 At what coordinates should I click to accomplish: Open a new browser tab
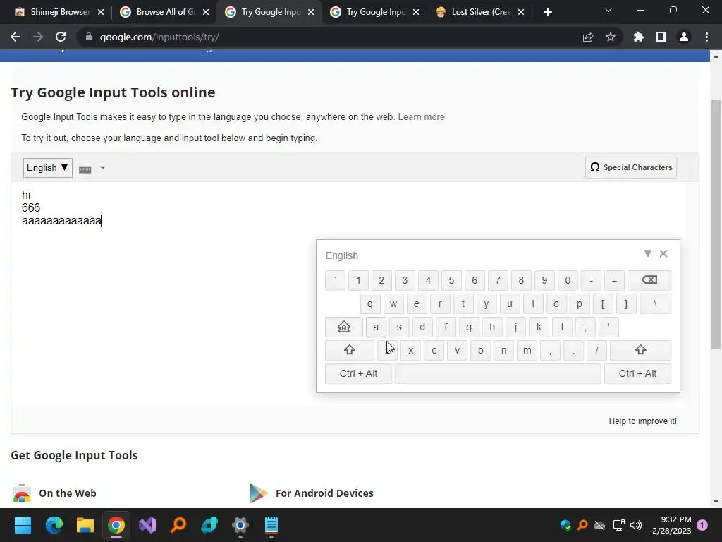pyautogui.click(x=547, y=13)
